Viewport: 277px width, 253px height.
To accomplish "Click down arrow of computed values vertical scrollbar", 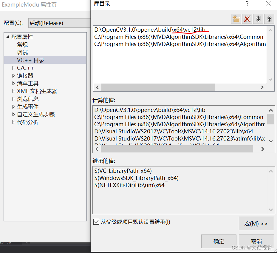I will click(x=271, y=141).
